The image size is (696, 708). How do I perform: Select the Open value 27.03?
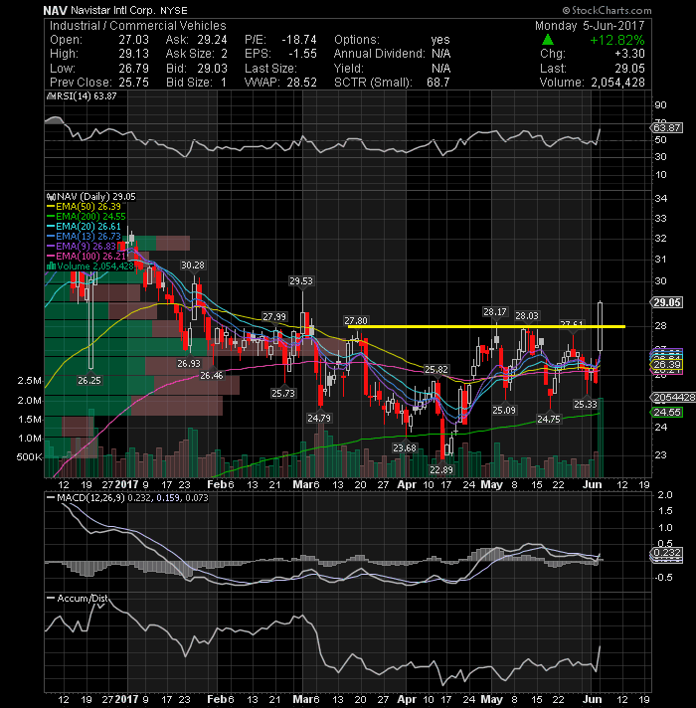pyautogui.click(x=133, y=40)
